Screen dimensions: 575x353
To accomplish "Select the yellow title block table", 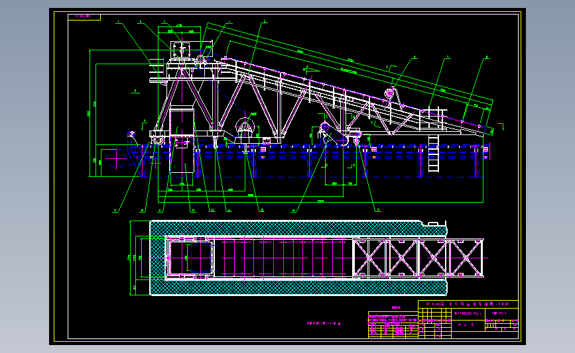I will click(x=468, y=319).
